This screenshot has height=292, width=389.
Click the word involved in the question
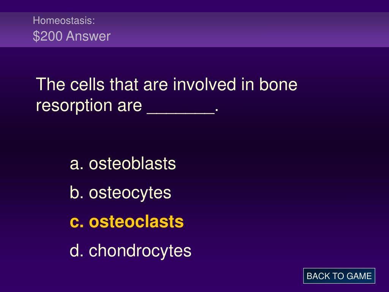pyautogui.click(x=204, y=84)
